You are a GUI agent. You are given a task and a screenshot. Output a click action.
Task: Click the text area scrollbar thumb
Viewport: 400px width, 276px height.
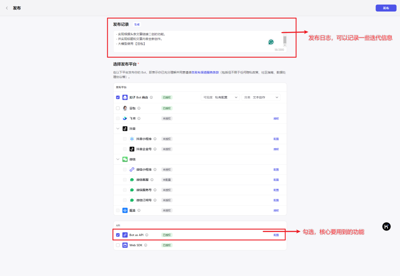click(x=285, y=40)
